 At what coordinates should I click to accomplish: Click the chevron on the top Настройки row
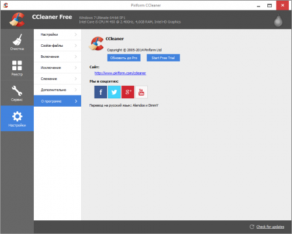pyautogui.click(x=76, y=34)
